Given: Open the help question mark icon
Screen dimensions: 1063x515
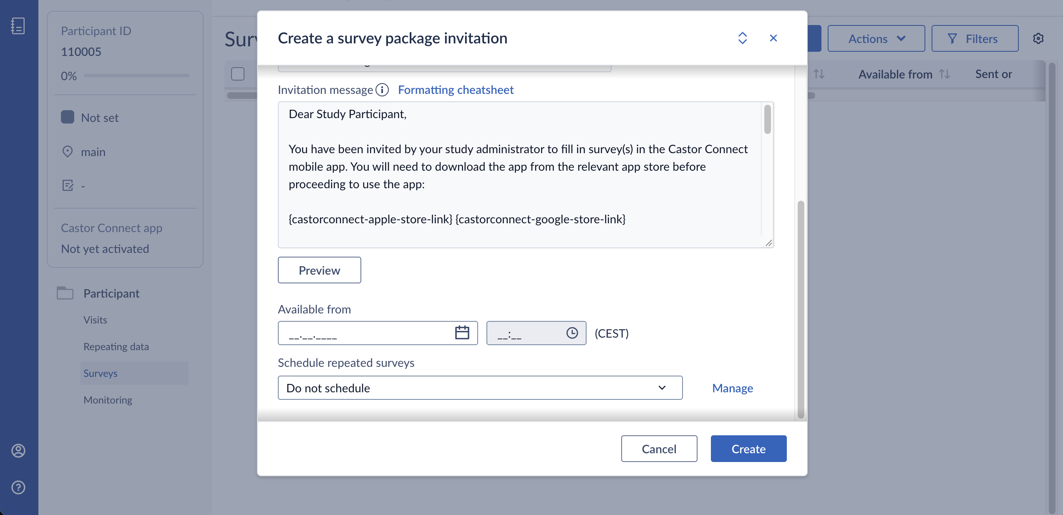Looking at the screenshot, I should (x=18, y=487).
